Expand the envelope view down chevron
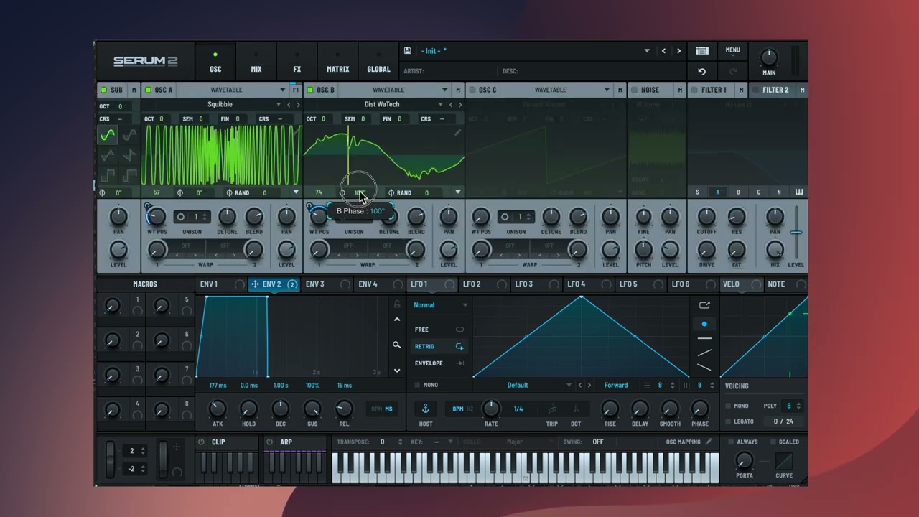The width and height of the screenshot is (919, 517). click(x=396, y=371)
